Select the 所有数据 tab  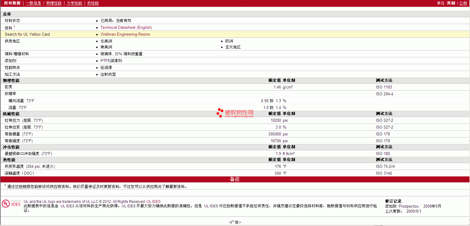[x=12, y=3]
